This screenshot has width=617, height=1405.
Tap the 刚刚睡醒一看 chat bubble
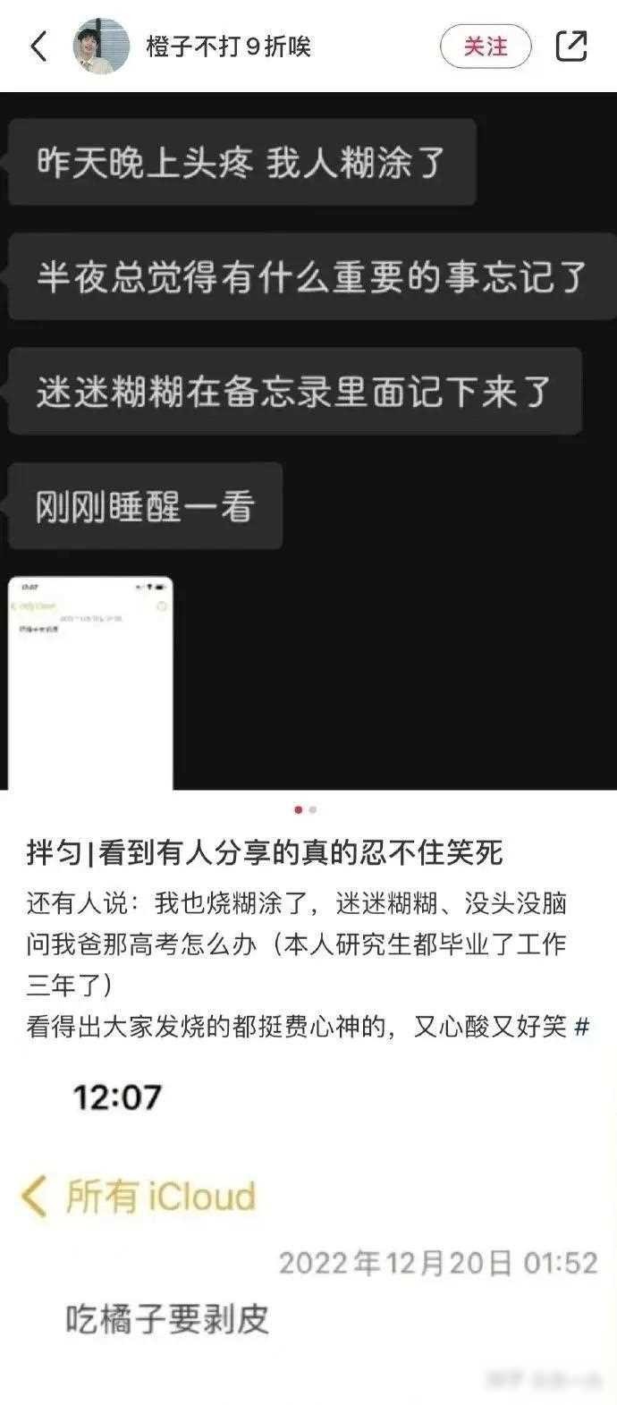click(145, 506)
